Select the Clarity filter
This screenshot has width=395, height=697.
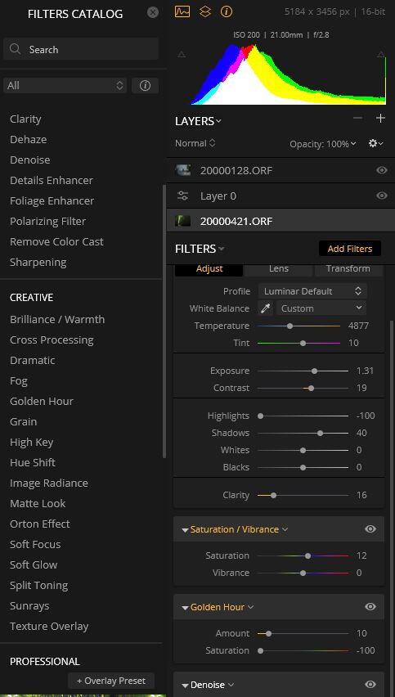click(25, 119)
